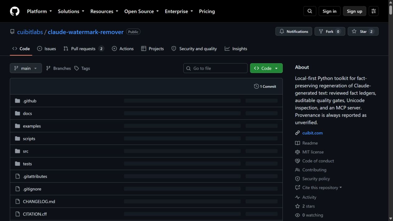
Task: Click the MIT license scale icon
Action: coord(297,152)
